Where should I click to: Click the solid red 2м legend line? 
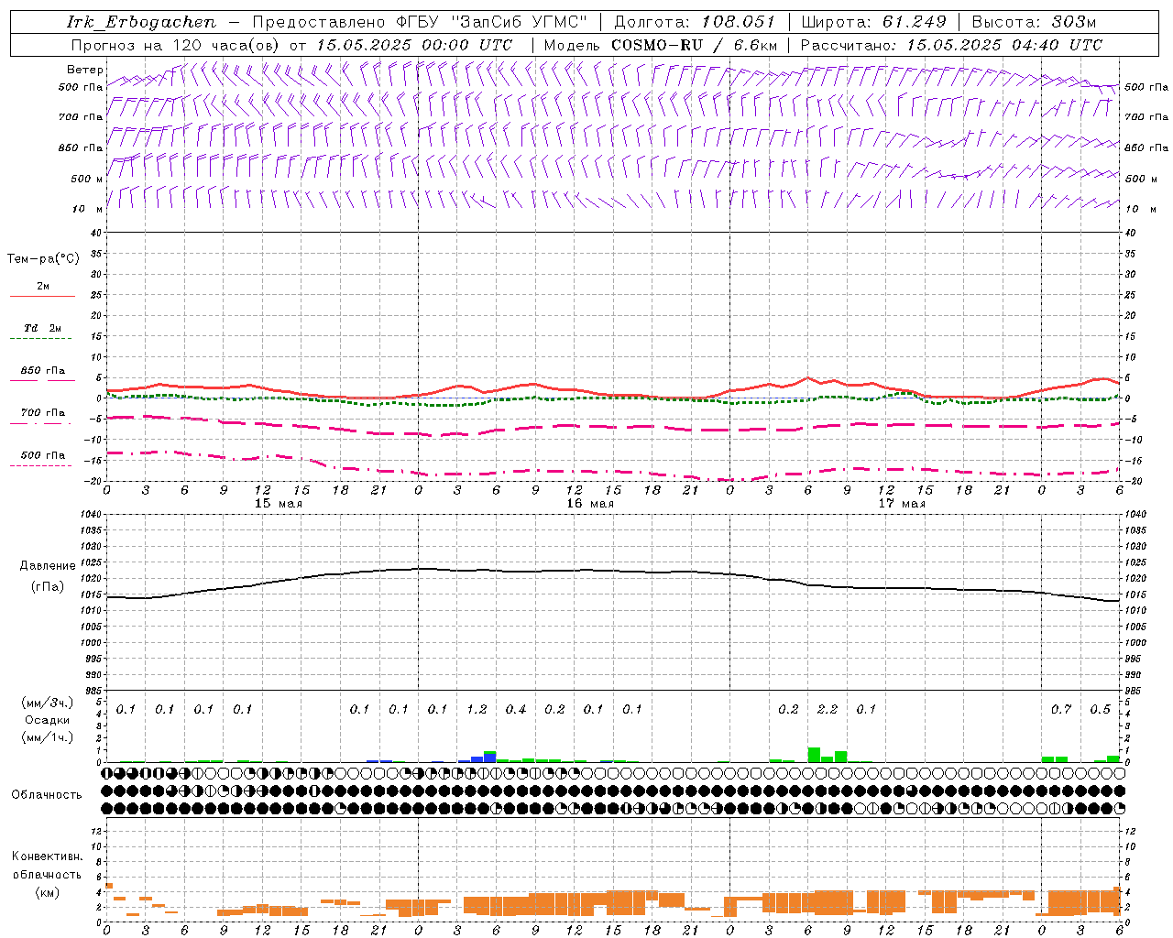42,297
